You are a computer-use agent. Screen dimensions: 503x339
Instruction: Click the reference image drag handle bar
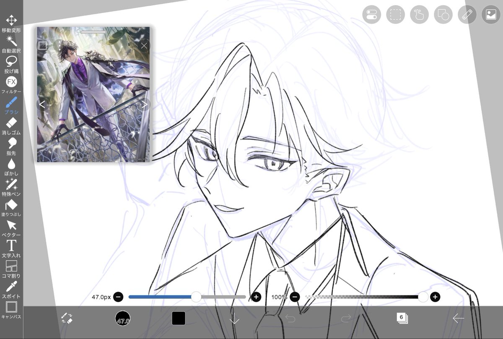coord(93,31)
